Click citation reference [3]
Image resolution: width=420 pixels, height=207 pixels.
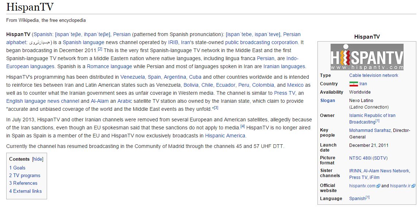pos(216,108)
